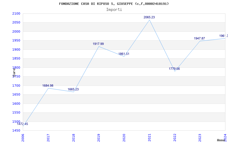Click the y-axis value 1600
Image resolution: width=228 pixels, height=143 pixels.
click(x=16, y=104)
